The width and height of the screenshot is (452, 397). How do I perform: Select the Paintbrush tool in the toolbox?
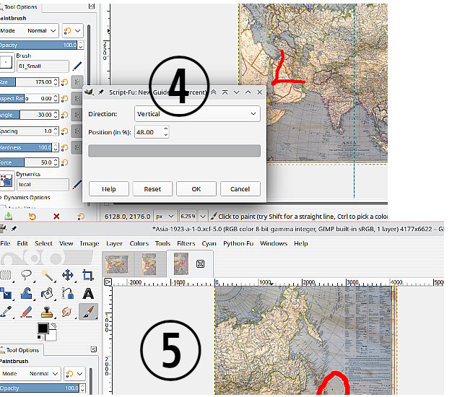click(87, 312)
